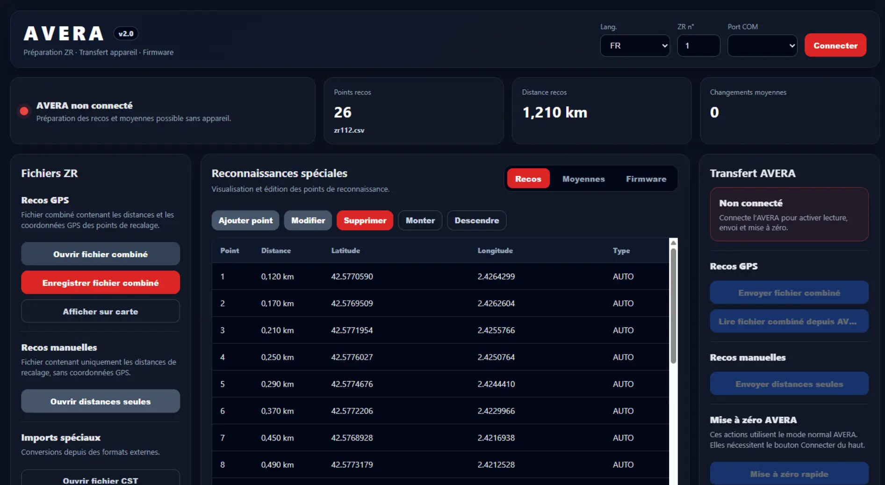The image size is (885, 485).
Task: Open the Firmware tab
Action: 646,179
